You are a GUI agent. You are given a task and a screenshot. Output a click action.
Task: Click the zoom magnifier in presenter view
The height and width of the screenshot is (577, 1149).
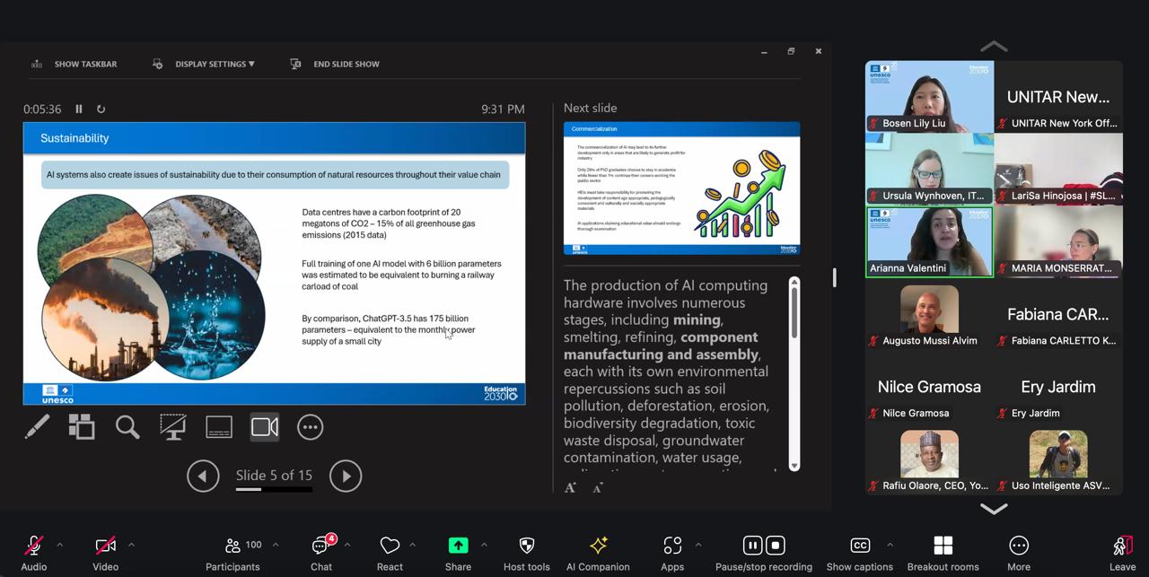click(127, 427)
